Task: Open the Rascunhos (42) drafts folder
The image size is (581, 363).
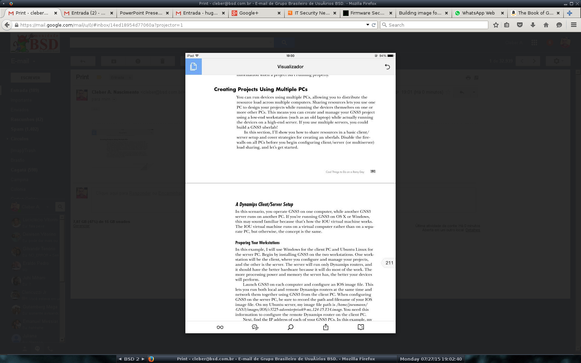Action: coord(27,120)
